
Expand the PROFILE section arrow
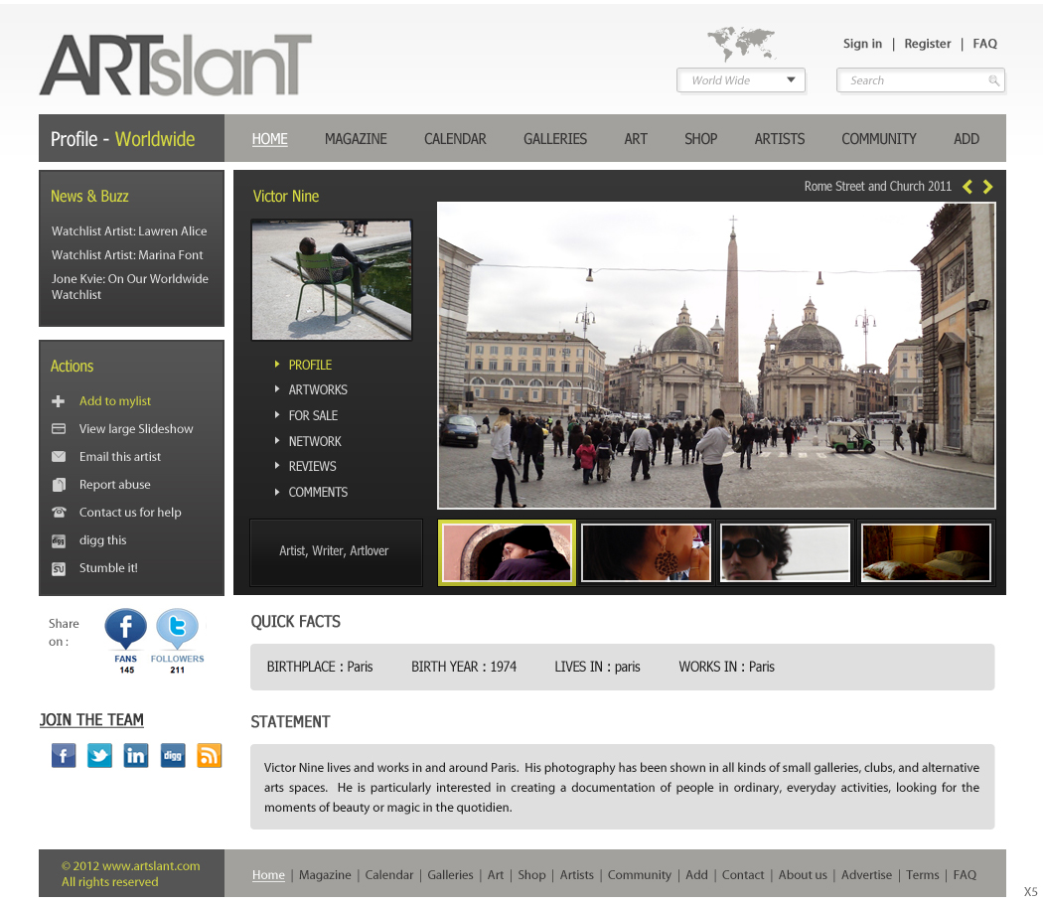(x=278, y=365)
